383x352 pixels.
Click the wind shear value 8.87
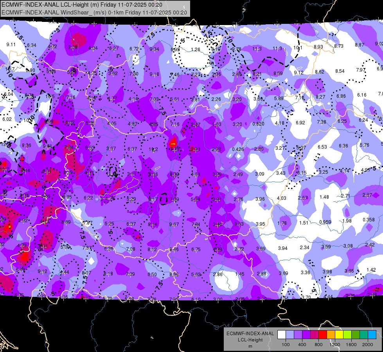pyautogui.click(x=360, y=45)
